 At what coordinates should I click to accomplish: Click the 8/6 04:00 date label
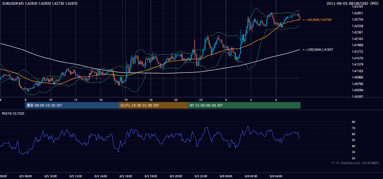tap(276, 176)
